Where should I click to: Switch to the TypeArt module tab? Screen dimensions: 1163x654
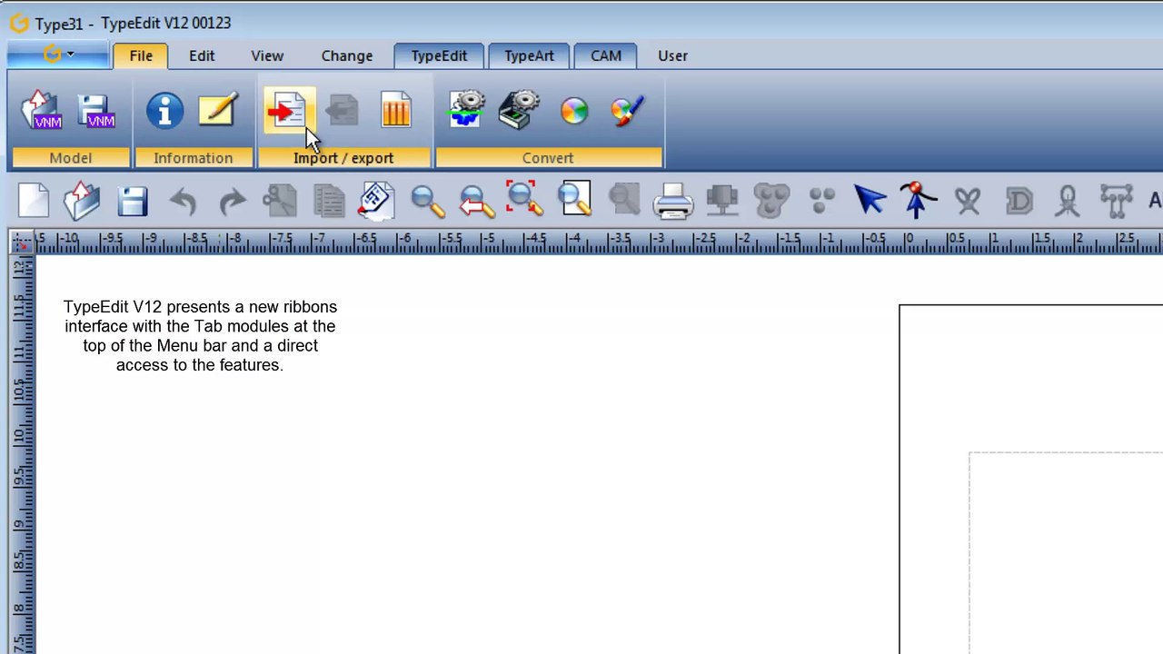pyautogui.click(x=529, y=55)
